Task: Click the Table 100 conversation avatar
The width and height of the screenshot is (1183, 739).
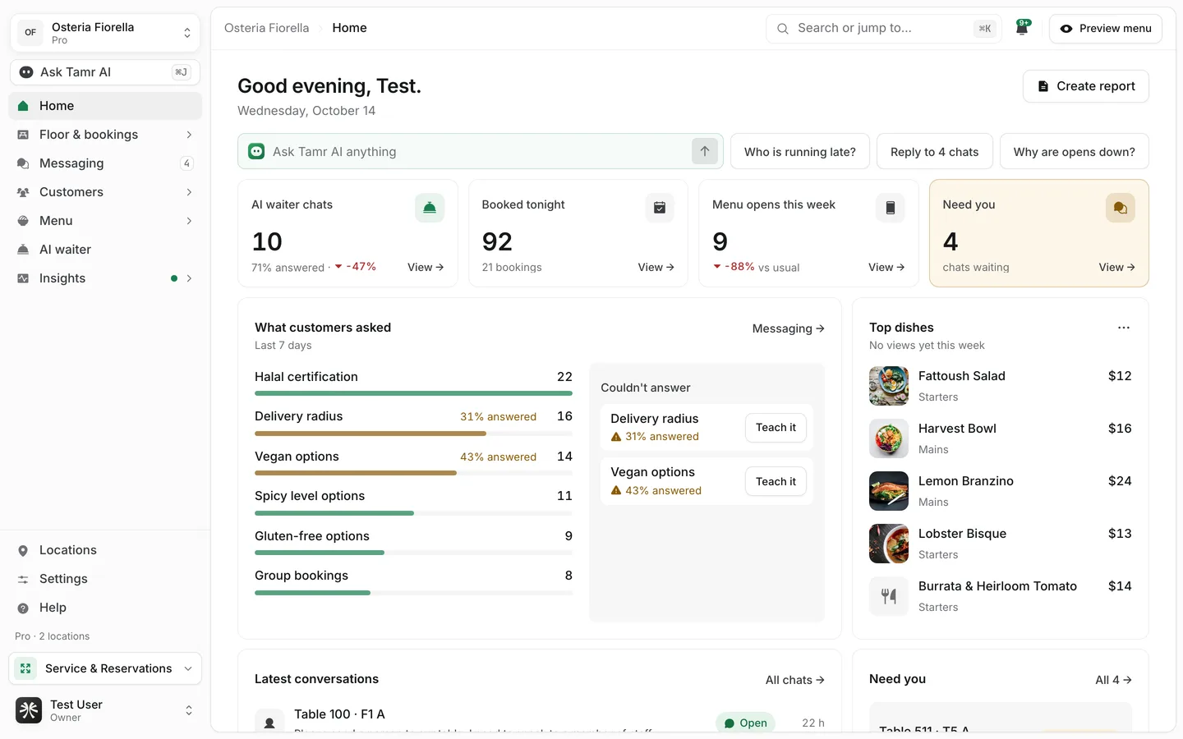Action: click(x=269, y=723)
